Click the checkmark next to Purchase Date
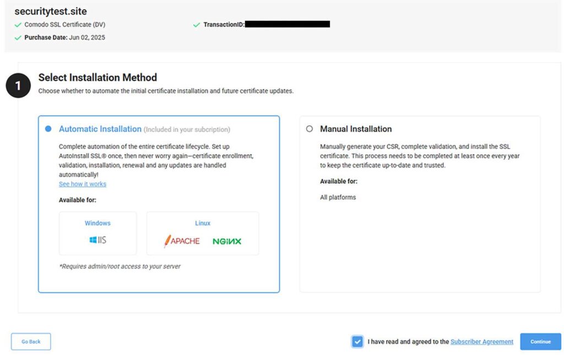Screen dimensions: 564x355 point(17,37)
